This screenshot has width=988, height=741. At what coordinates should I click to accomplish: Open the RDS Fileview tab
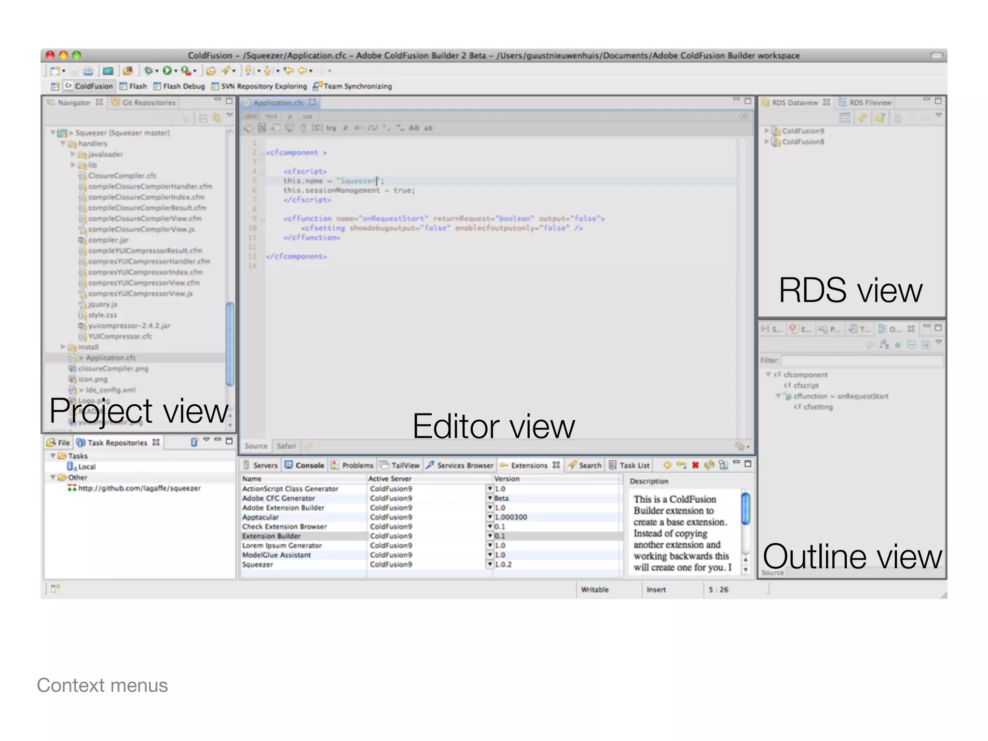click(865, 103)
